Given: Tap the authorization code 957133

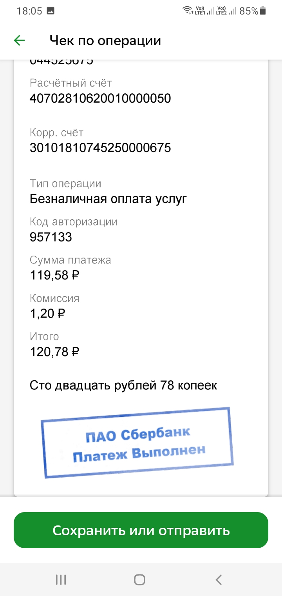Looking at the screenshot, I should coord(51,237).
